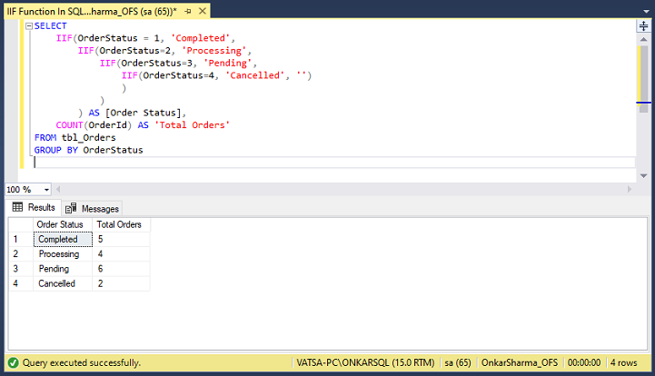Click the editor split window handle icon
This screenshot has width=655, height=376.
(x=643, y=26)
